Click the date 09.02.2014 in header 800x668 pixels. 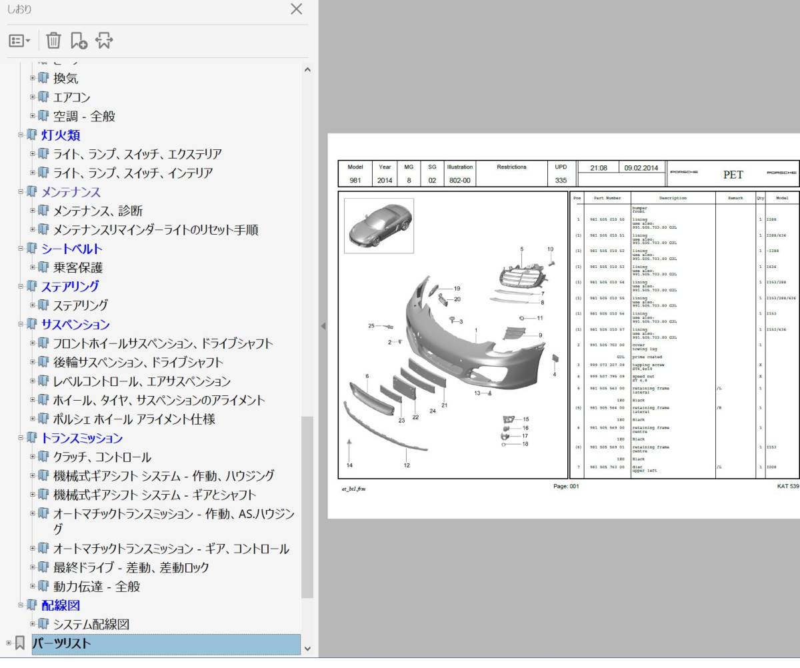(643, 168)
